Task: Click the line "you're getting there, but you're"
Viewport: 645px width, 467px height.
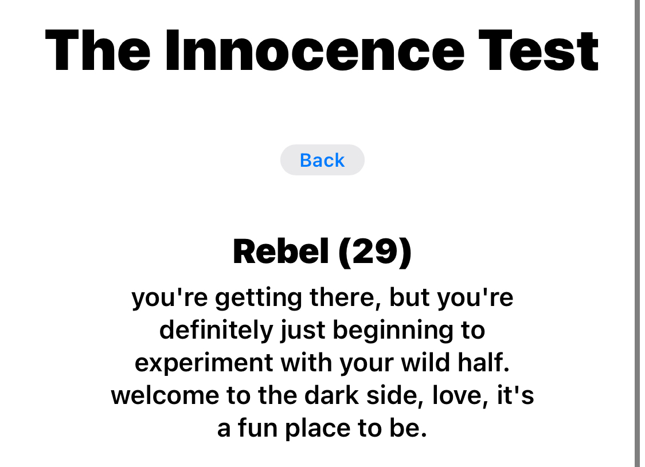Action: click(322, 298)
